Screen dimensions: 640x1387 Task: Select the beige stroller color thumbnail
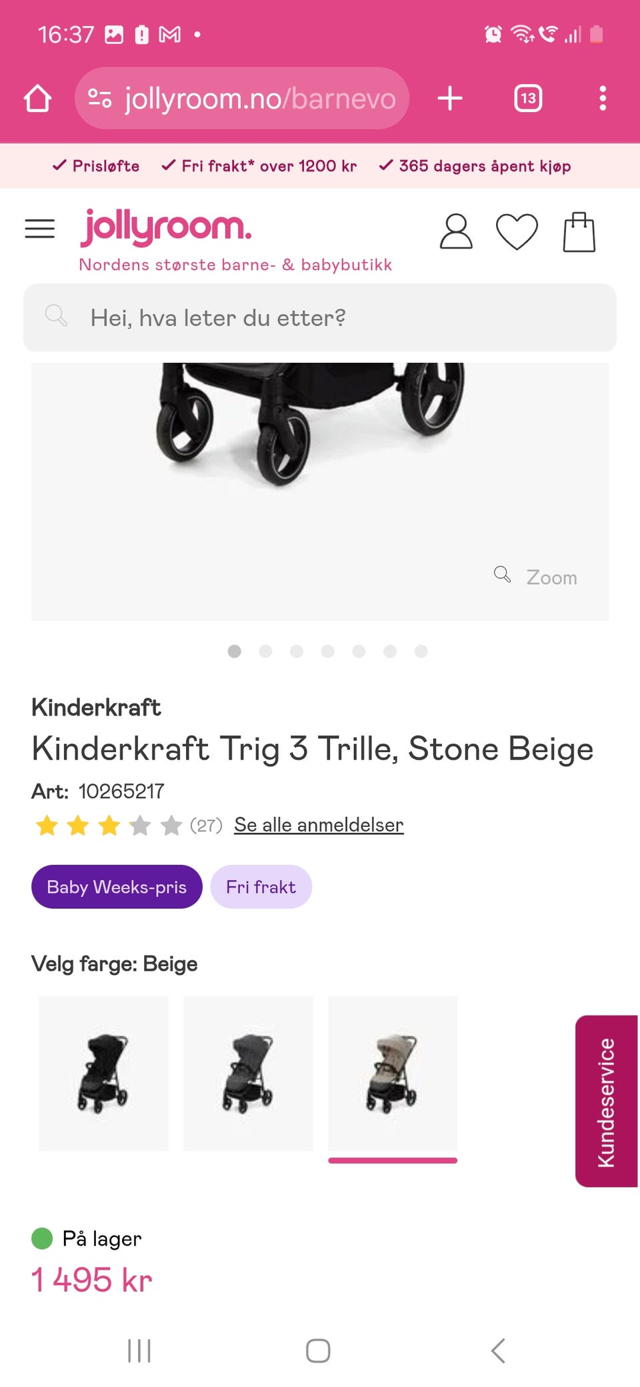click(x=393, y=1073)
